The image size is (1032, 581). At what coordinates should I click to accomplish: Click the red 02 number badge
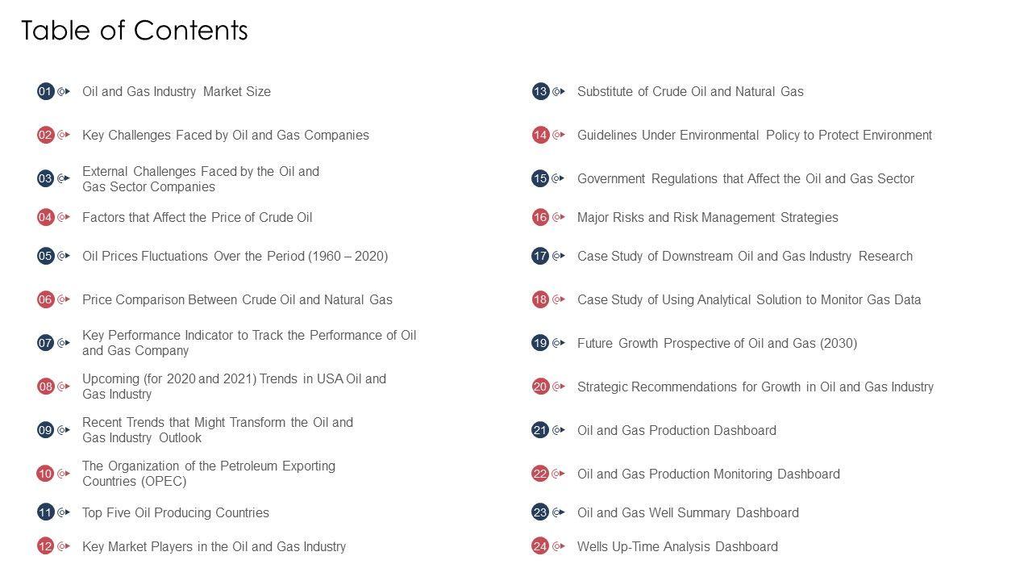pos(45,135)
